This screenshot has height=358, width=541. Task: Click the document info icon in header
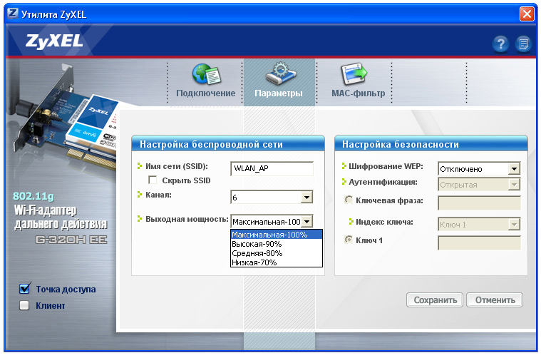(523, 44)
